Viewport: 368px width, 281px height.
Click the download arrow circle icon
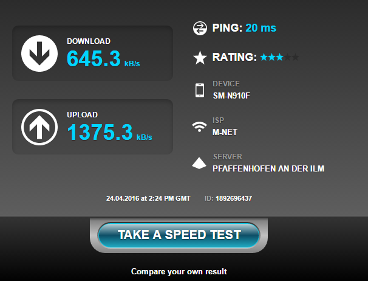click(39, 54)
